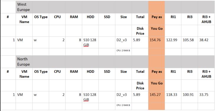Click the CPU: 2 RAM:8 note under West Europe

tap(123, 51)
